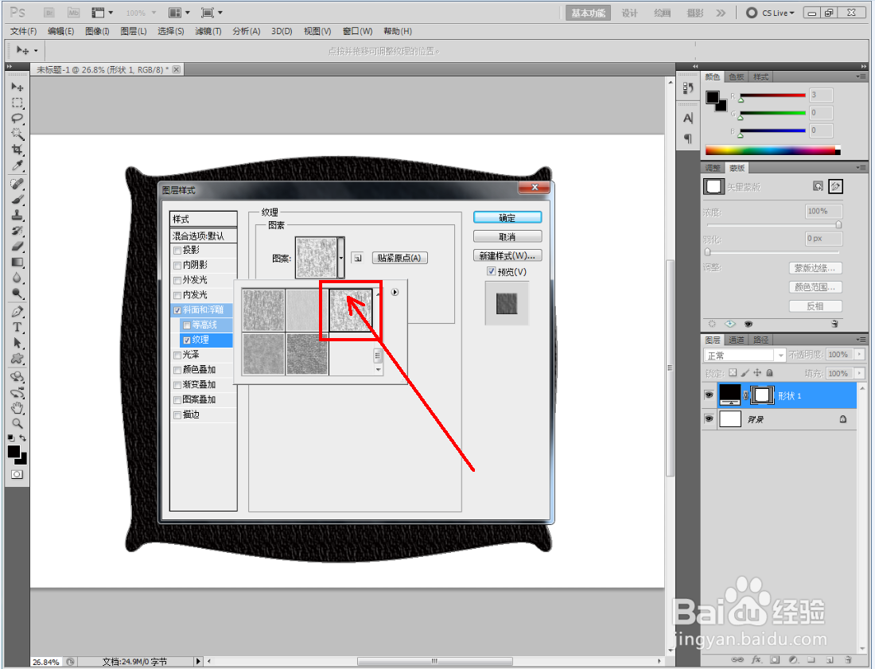Toggle the 预览(V) preview checkbox
Screen dimensions: 875x669
491,271
